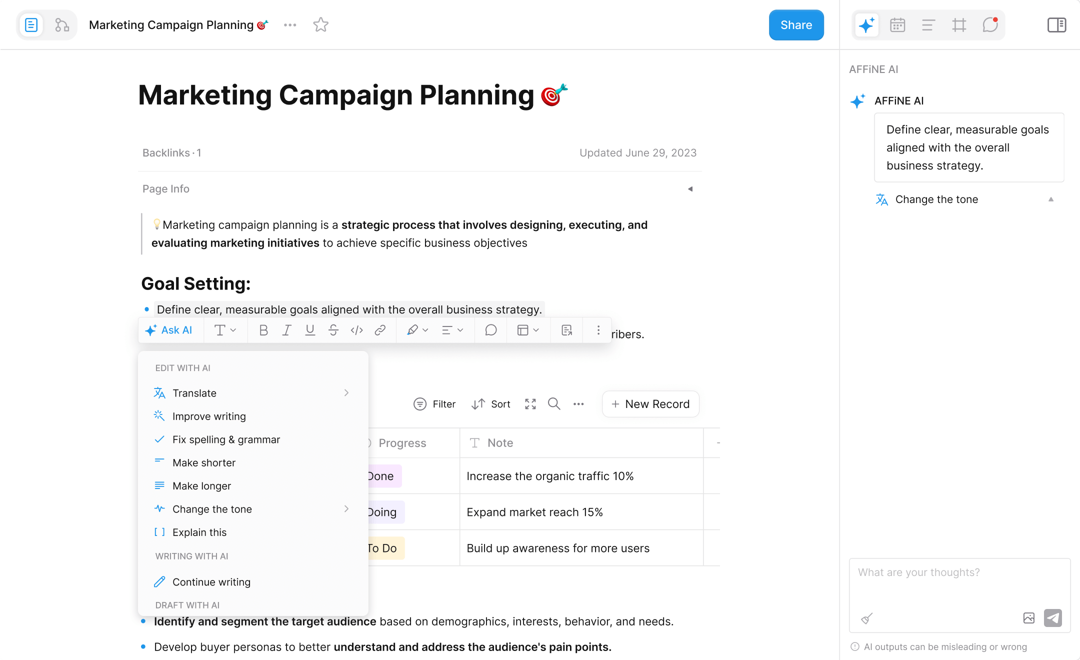Expand the Page Info section
Screen dimensions: 1080x660
[x=690, y=189]
